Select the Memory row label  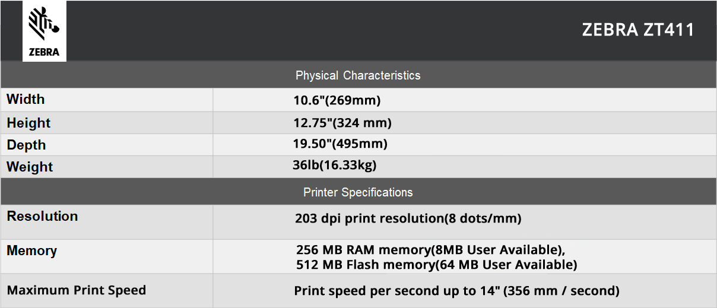(31, 251)
